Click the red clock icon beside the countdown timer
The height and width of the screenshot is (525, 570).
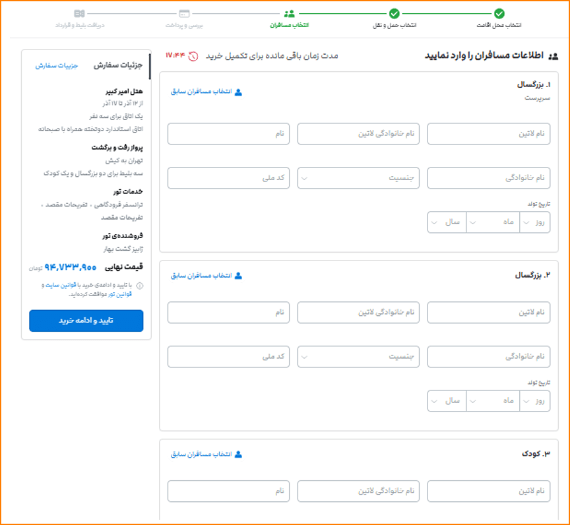193,56
